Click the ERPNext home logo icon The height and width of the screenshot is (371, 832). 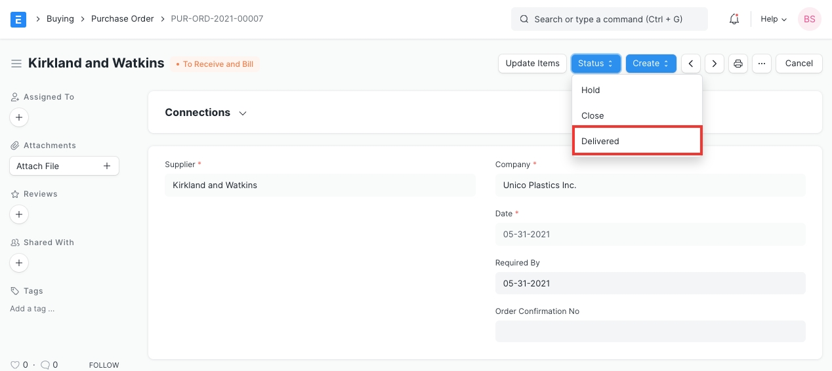[x=18, y=19]
